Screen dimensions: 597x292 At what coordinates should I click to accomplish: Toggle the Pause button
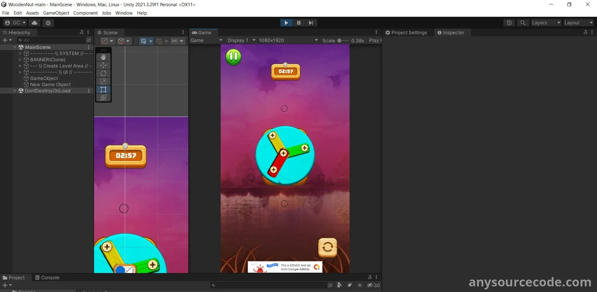(x=298, y=23)
